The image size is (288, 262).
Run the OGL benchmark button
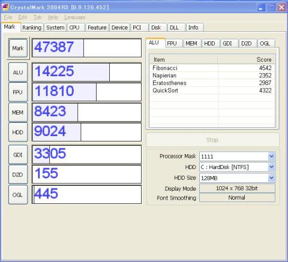click(x=18, y=195)
